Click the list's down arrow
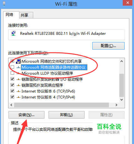Viewport: 134px width, 144px height. pos(121,100)
